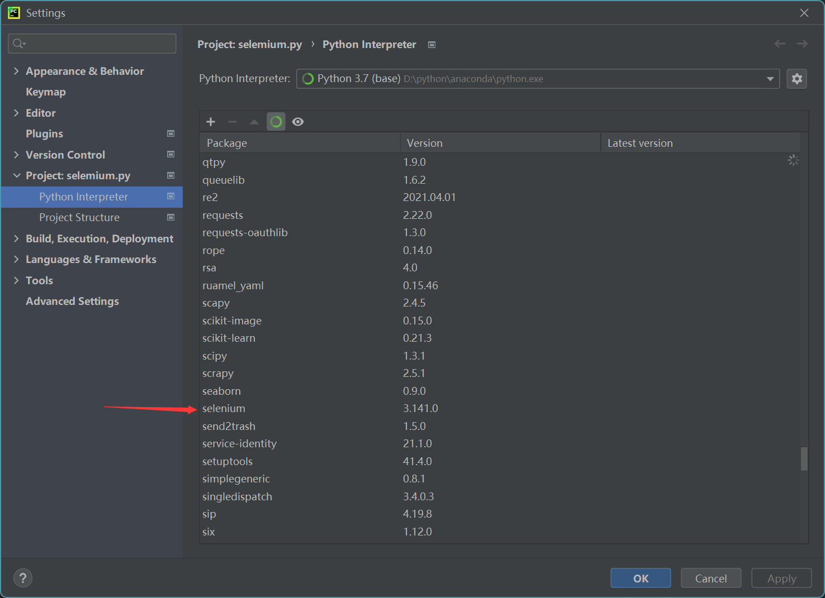Select the simplegeneric package row

(x=500, y=479)
